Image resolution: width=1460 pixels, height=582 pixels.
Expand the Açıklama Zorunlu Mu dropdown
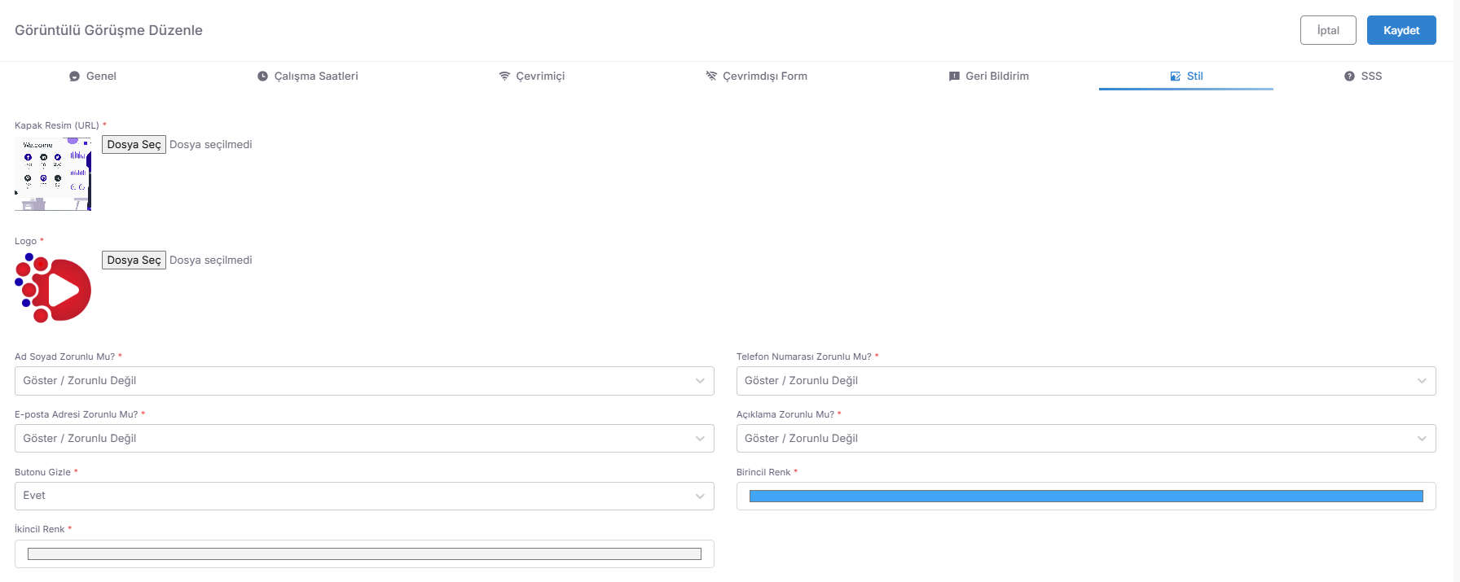click(x=1086, y=439)
